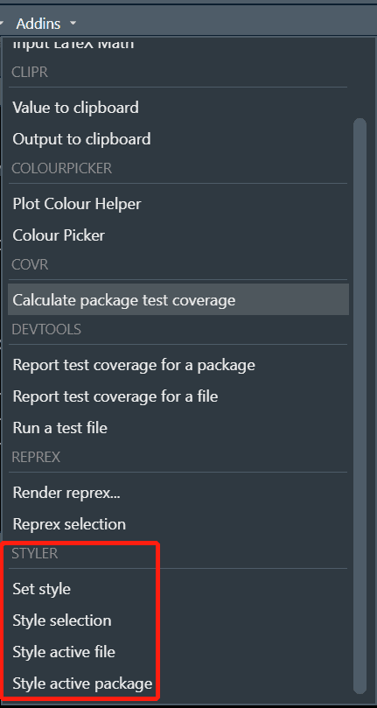Run Style active file
The height and width of the screenshot is (708, 377).
[178, 652]
